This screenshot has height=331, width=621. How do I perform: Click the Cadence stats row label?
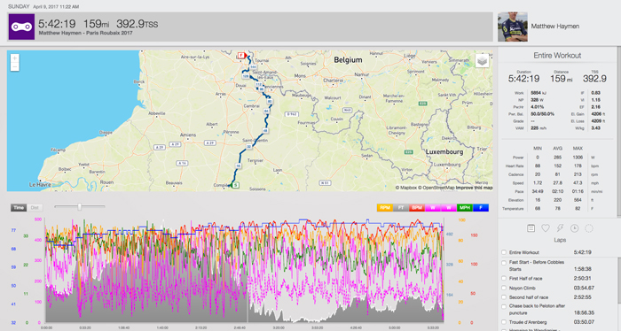click(516, 174)
